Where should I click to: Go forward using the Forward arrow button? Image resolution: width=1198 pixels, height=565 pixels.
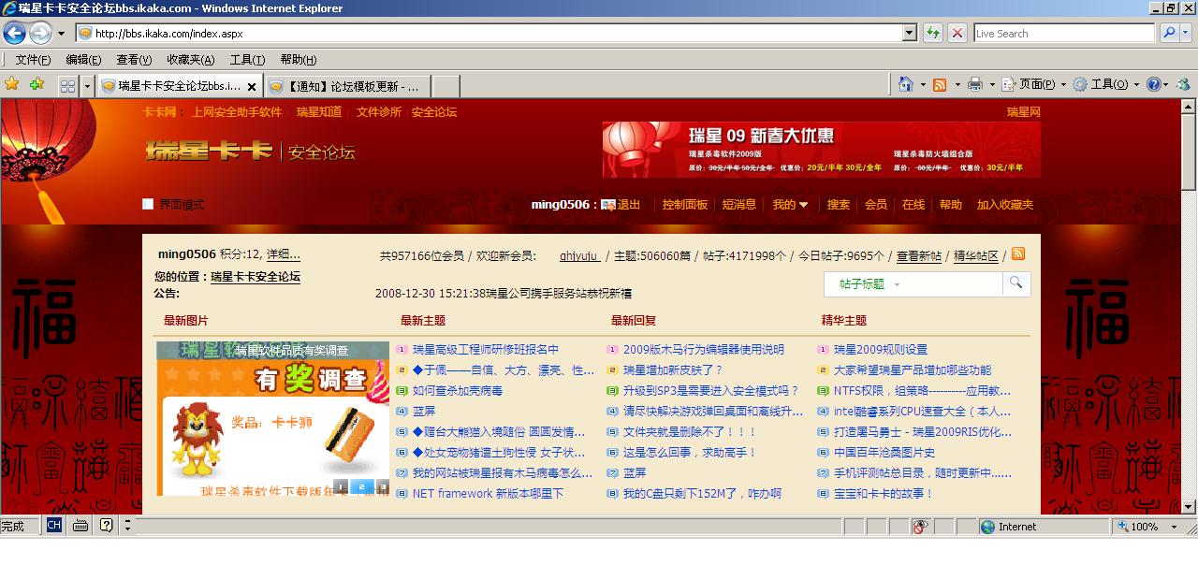coord(40,34)
